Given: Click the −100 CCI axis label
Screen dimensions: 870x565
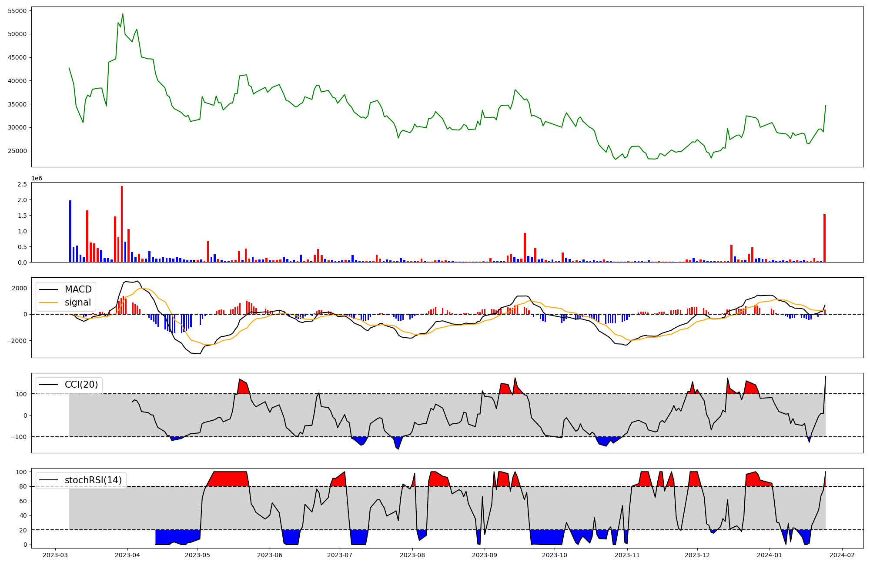Looking at the screenshot, I should tap(18, 437).
